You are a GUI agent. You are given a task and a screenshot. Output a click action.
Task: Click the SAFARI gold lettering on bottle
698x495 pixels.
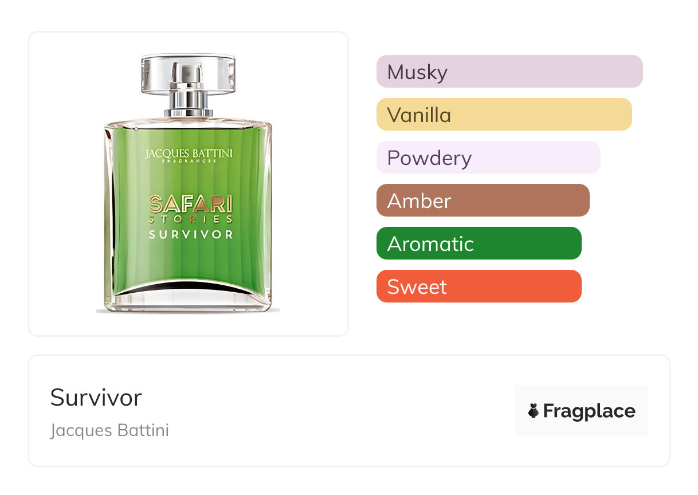click(191, 204)
